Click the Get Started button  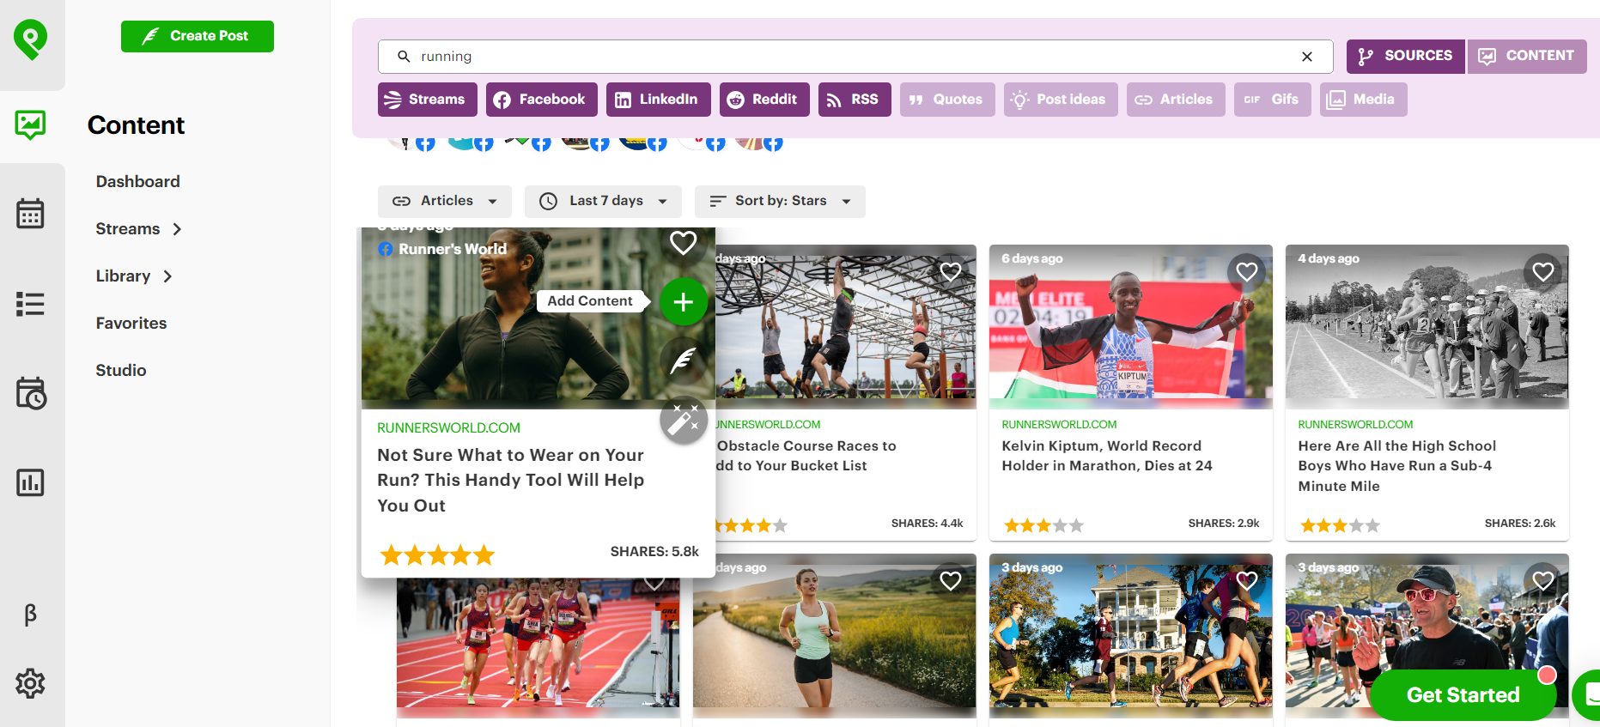pyautogui.click(x=1463, y=694)
